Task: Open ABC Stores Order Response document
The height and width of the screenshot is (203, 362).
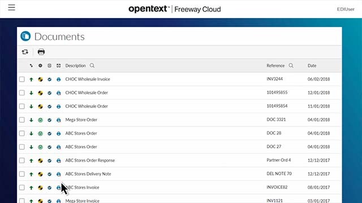Action: pyautogui.click(x=90, y=160)
